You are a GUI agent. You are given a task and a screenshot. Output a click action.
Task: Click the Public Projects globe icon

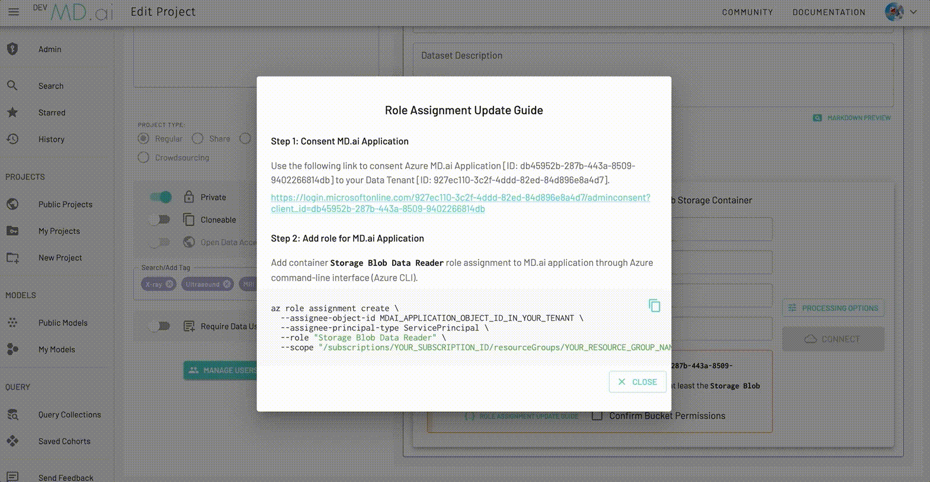pos(12,204)
